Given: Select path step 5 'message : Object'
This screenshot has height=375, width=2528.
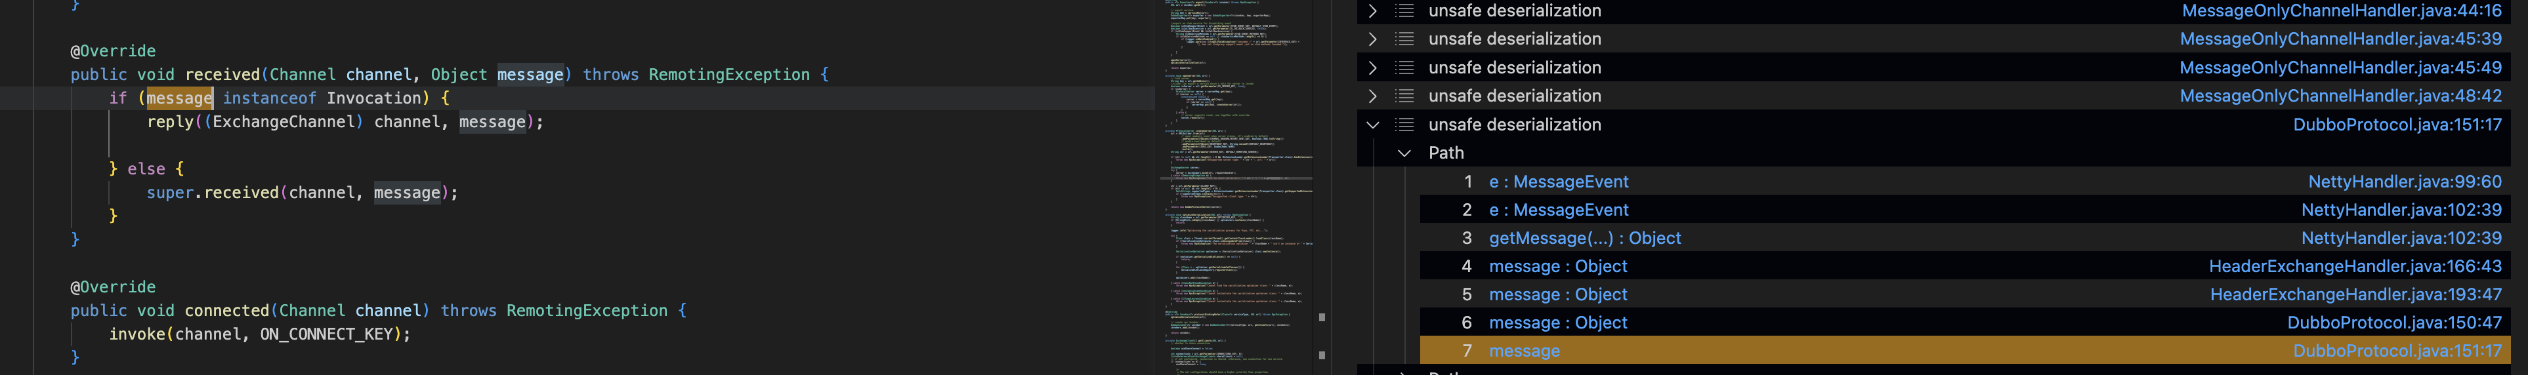Looking at the screenshot, I should pyautogui.click(x=1557, y=295).
